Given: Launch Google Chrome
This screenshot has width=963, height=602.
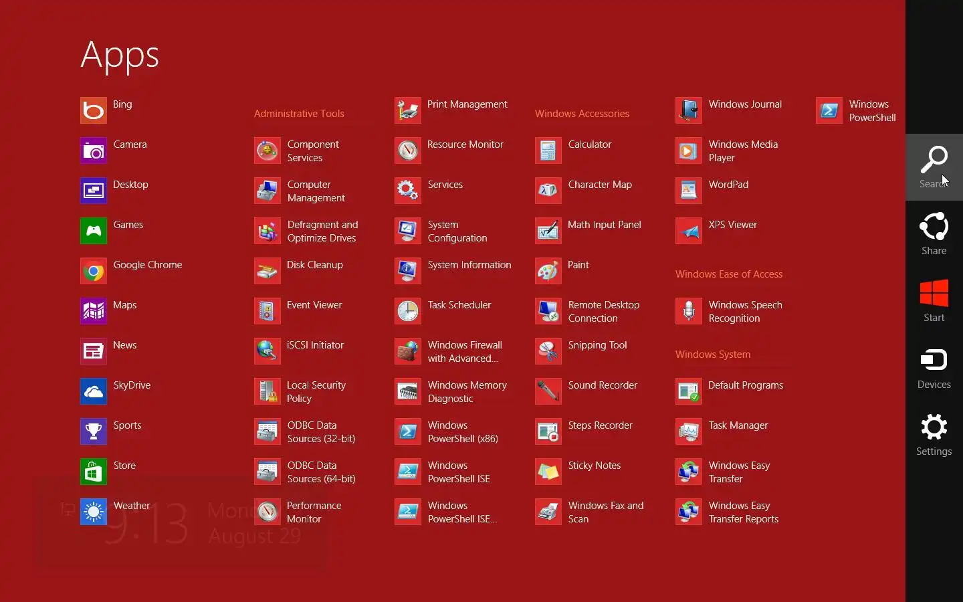Looking at the screenshot, I should click(94, 271).
